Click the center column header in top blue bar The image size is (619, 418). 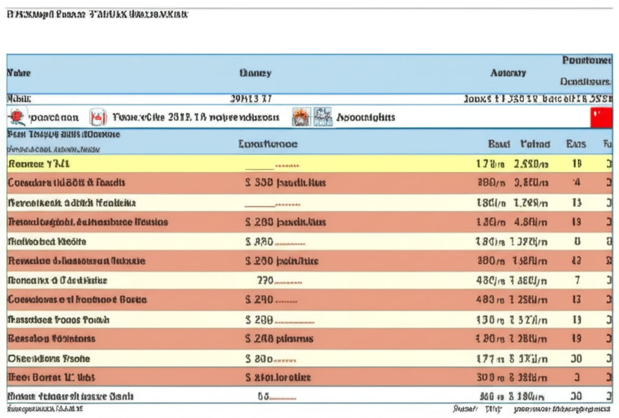(x=255, y=73)
